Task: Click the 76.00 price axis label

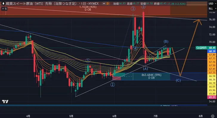Action: click(x=212, y=20)
